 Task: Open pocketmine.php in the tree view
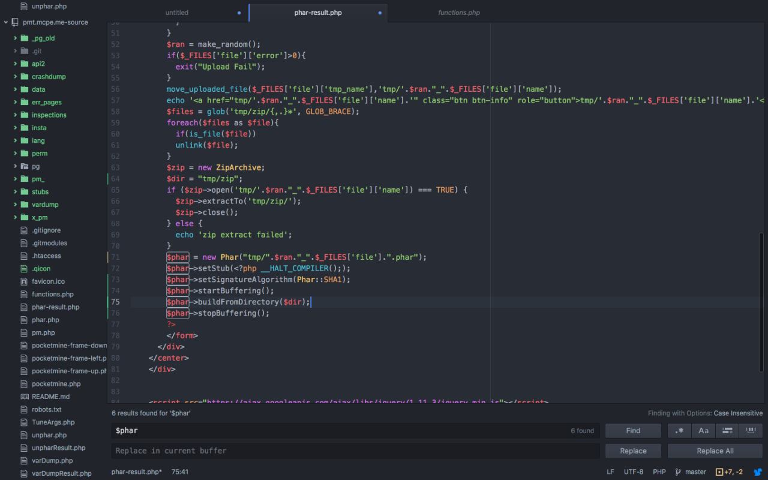(x=56, y=384)
